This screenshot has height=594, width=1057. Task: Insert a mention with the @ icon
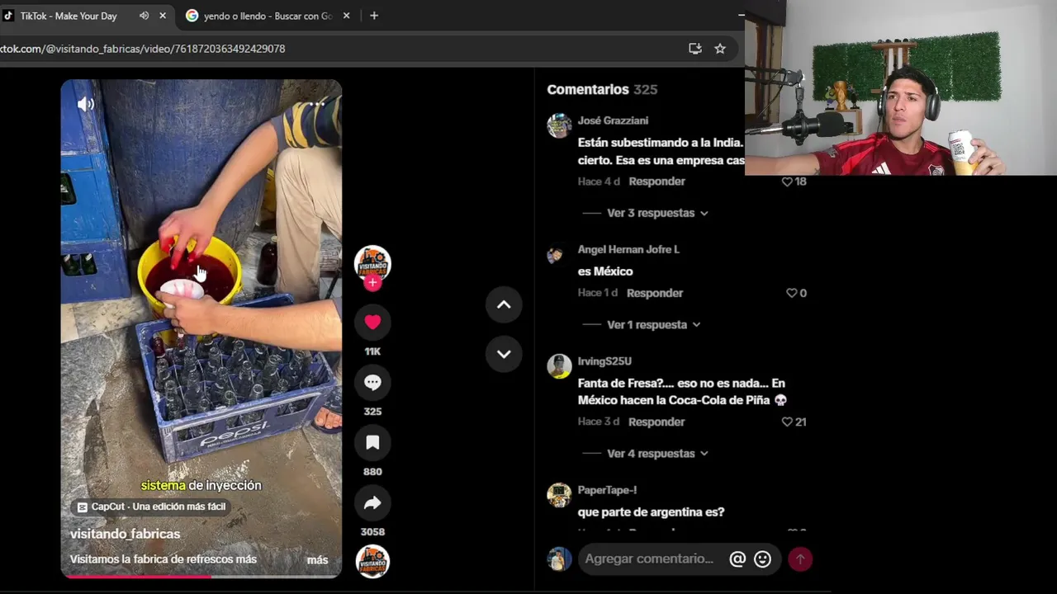(x=737, y=559)
